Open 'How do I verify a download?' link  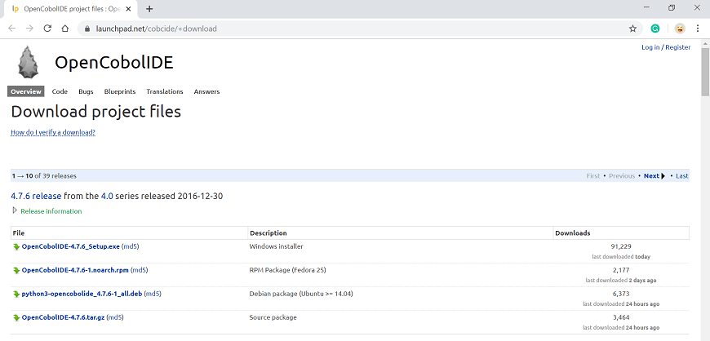tap(53, 132)
